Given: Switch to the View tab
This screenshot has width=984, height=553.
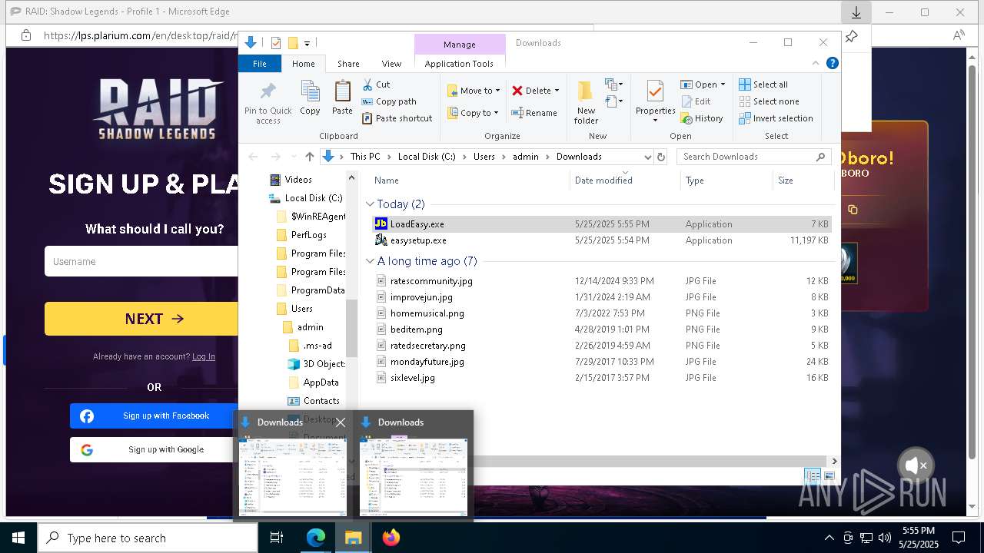Looking at the screenshot, I should (391, 64).
